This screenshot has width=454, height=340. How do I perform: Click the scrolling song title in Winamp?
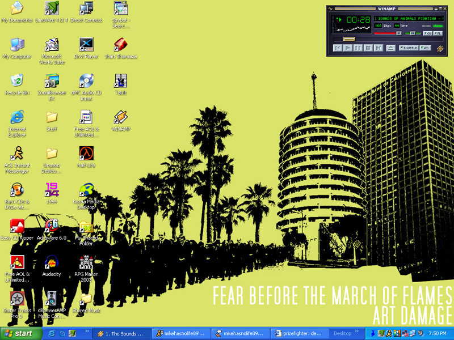409,18
